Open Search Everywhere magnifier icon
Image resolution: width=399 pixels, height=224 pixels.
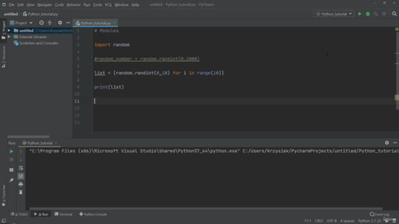tap(394, 14)
